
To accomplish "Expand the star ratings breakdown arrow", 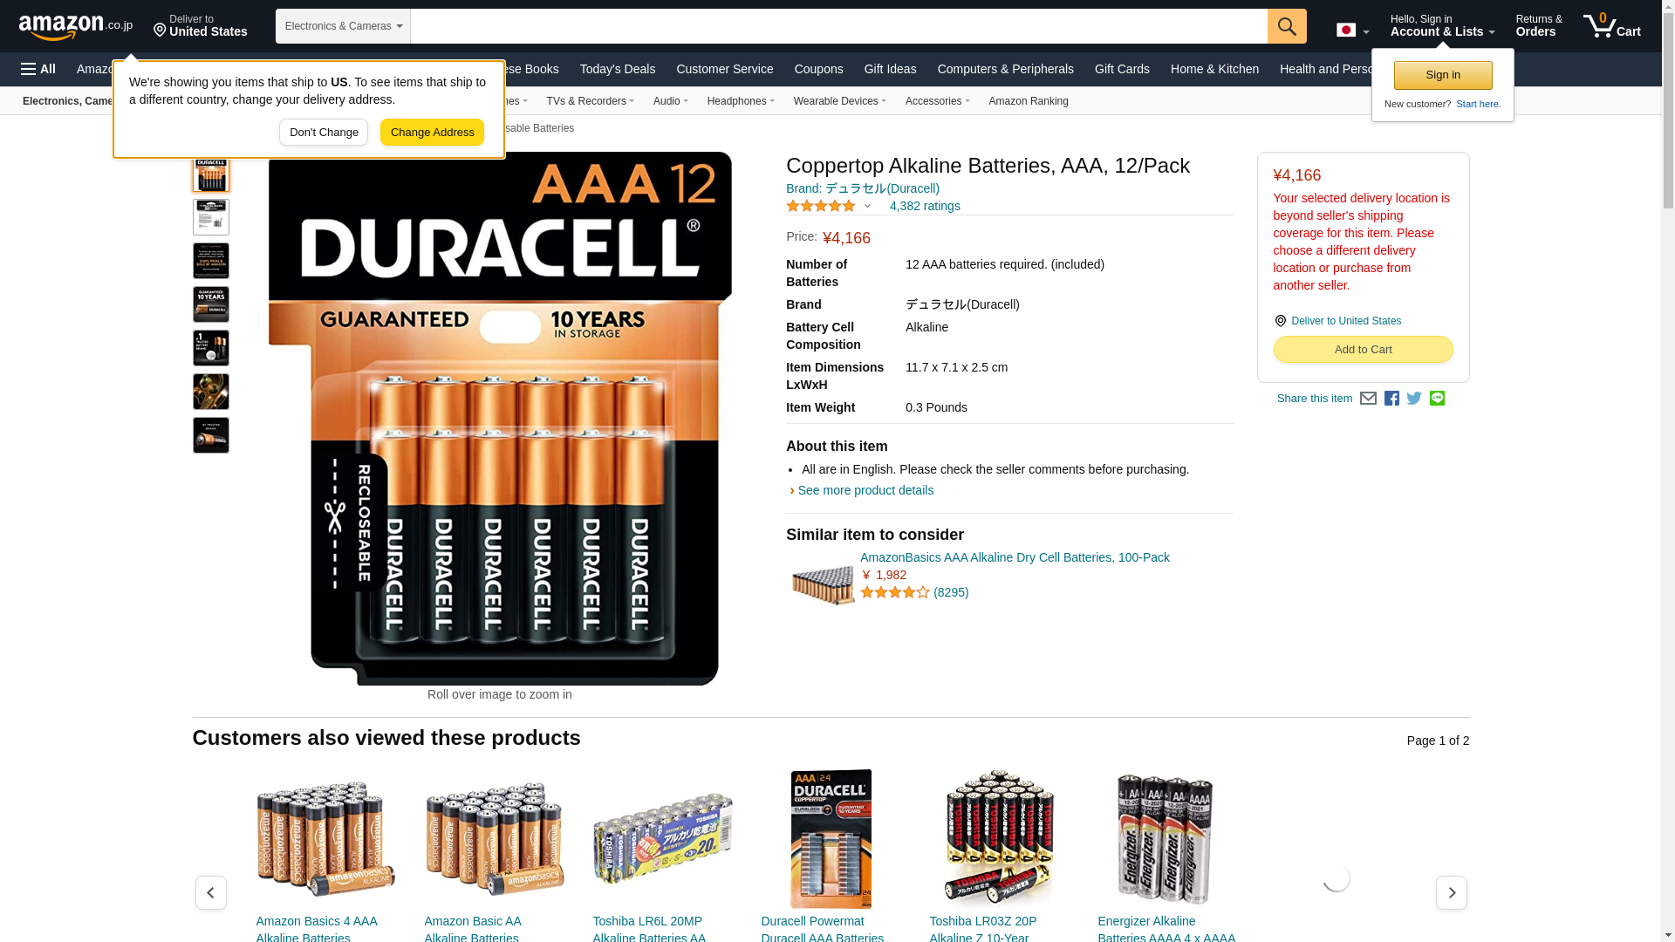I will click(867, 207).
